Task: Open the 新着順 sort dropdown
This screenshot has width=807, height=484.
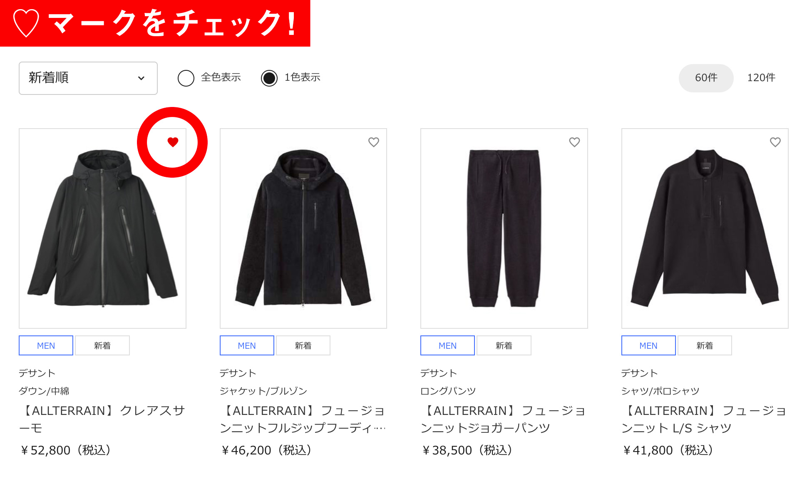Action: click(88, 78)
